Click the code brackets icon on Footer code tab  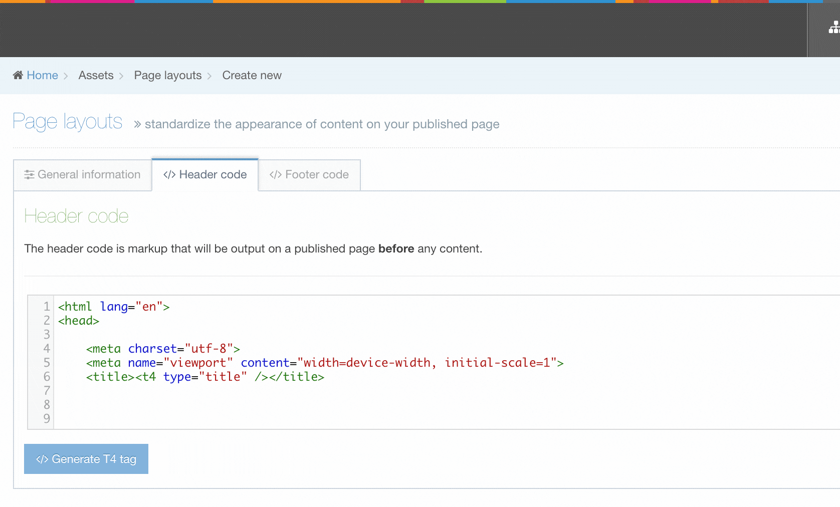point(275,175)
